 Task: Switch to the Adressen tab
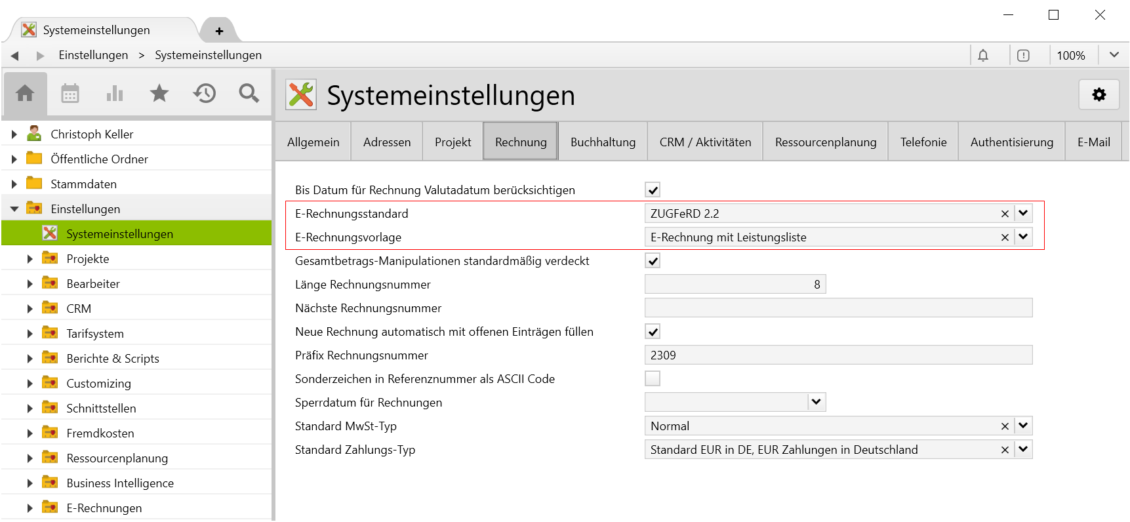click(387, 142)
